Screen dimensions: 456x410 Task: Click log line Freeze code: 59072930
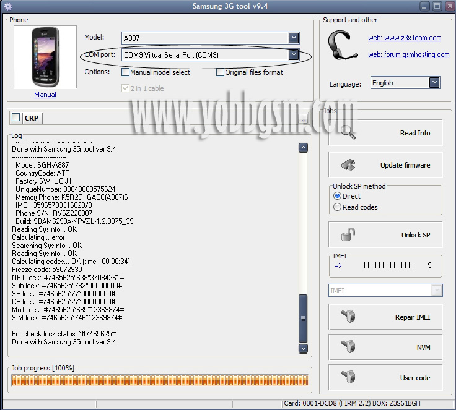pyautogui.click(x=47, y=270)
